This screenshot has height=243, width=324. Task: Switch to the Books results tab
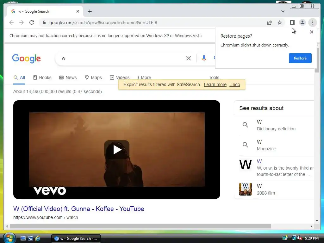click(42, 78)
